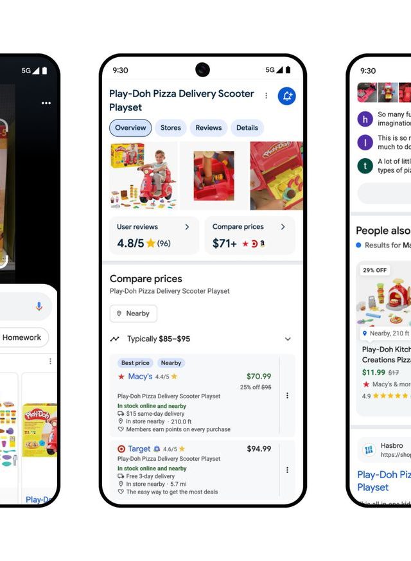Open the Macy's store link
Screen dimensions: 411x561
pyautogui.click(x=140, y=377)
